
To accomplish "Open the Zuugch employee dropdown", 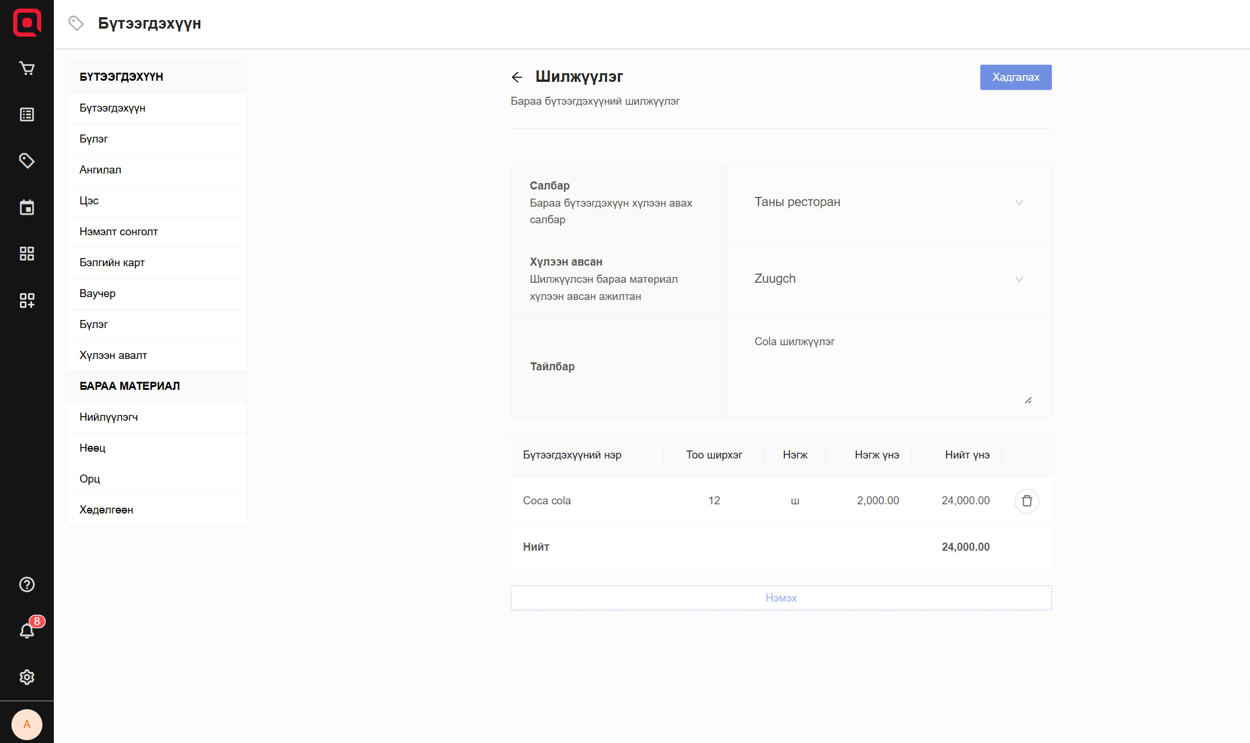I will (x=889, y=279).
